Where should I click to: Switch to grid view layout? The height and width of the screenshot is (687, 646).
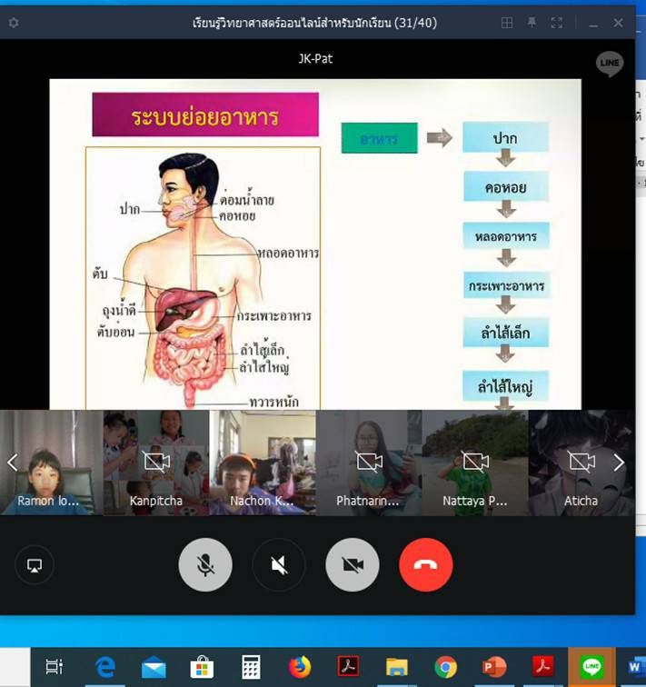tap(507, 23)
